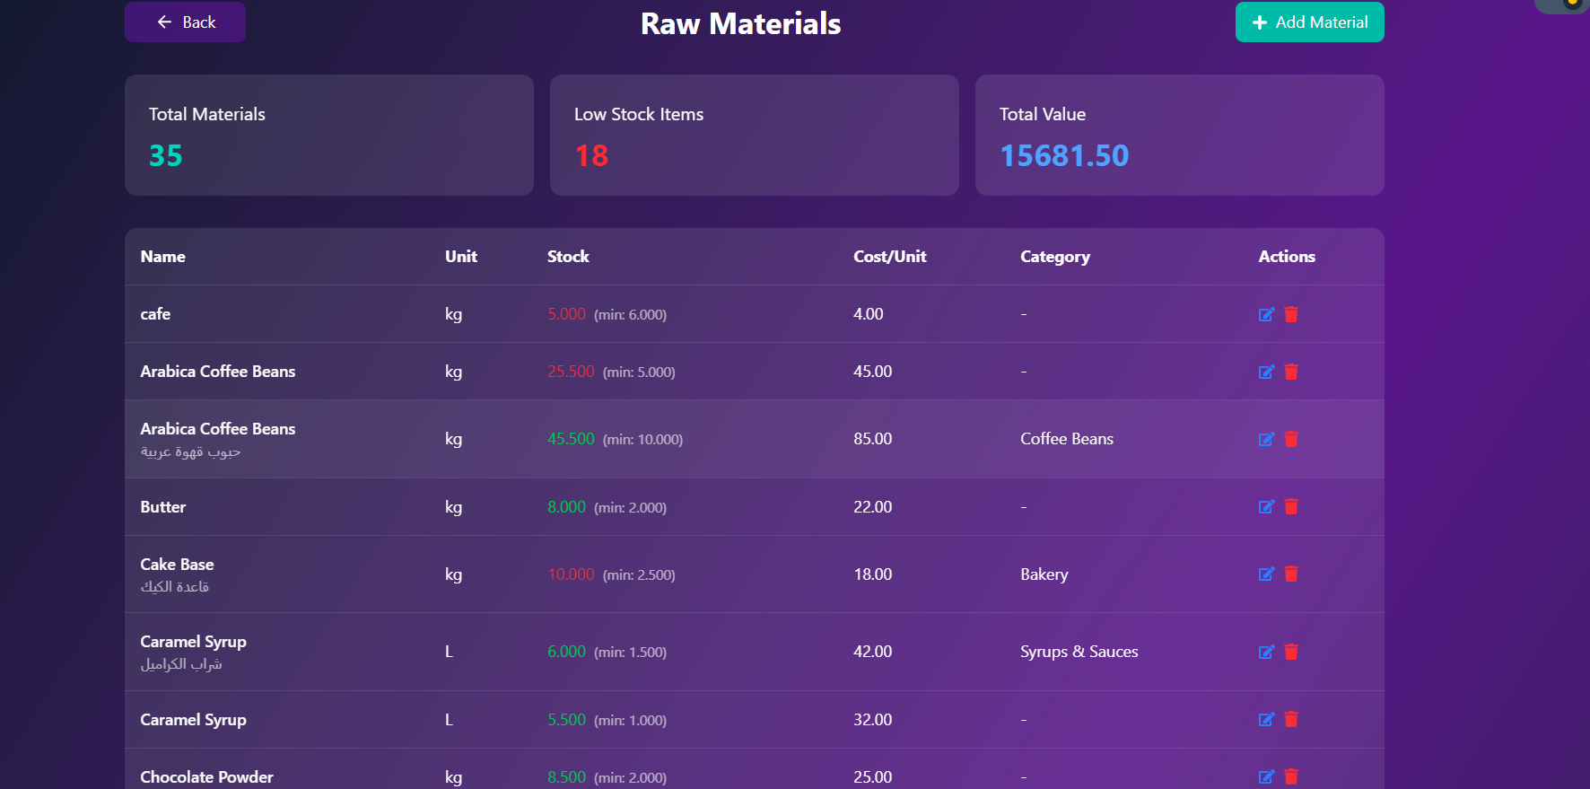1590x789 pixels.
Task: Click the Cost/Unit column header
Action: (x=890, y=257)
